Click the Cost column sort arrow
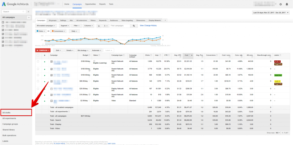 (x=192, y=55)
